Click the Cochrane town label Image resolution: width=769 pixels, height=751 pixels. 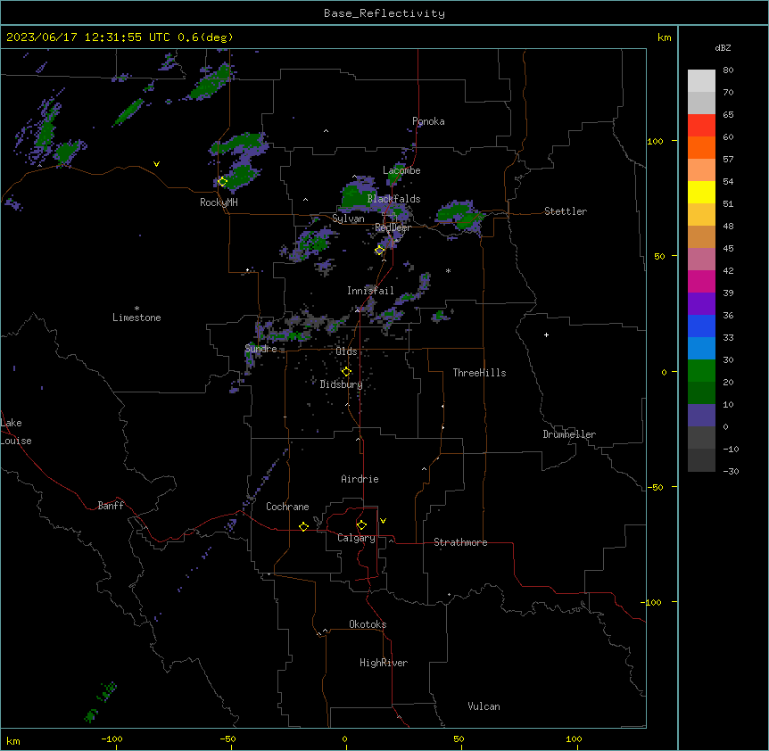[287, 507]
